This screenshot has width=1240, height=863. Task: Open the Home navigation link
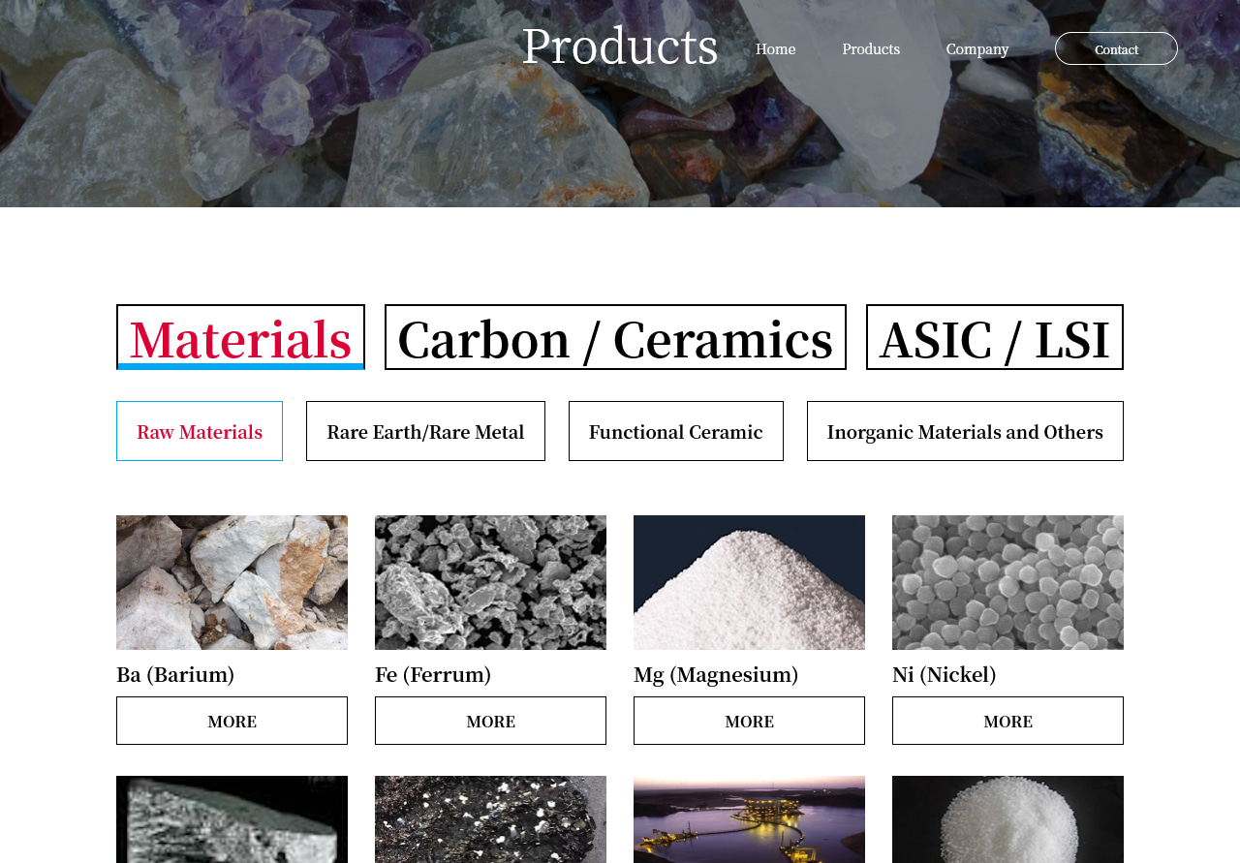pos(775,48)
